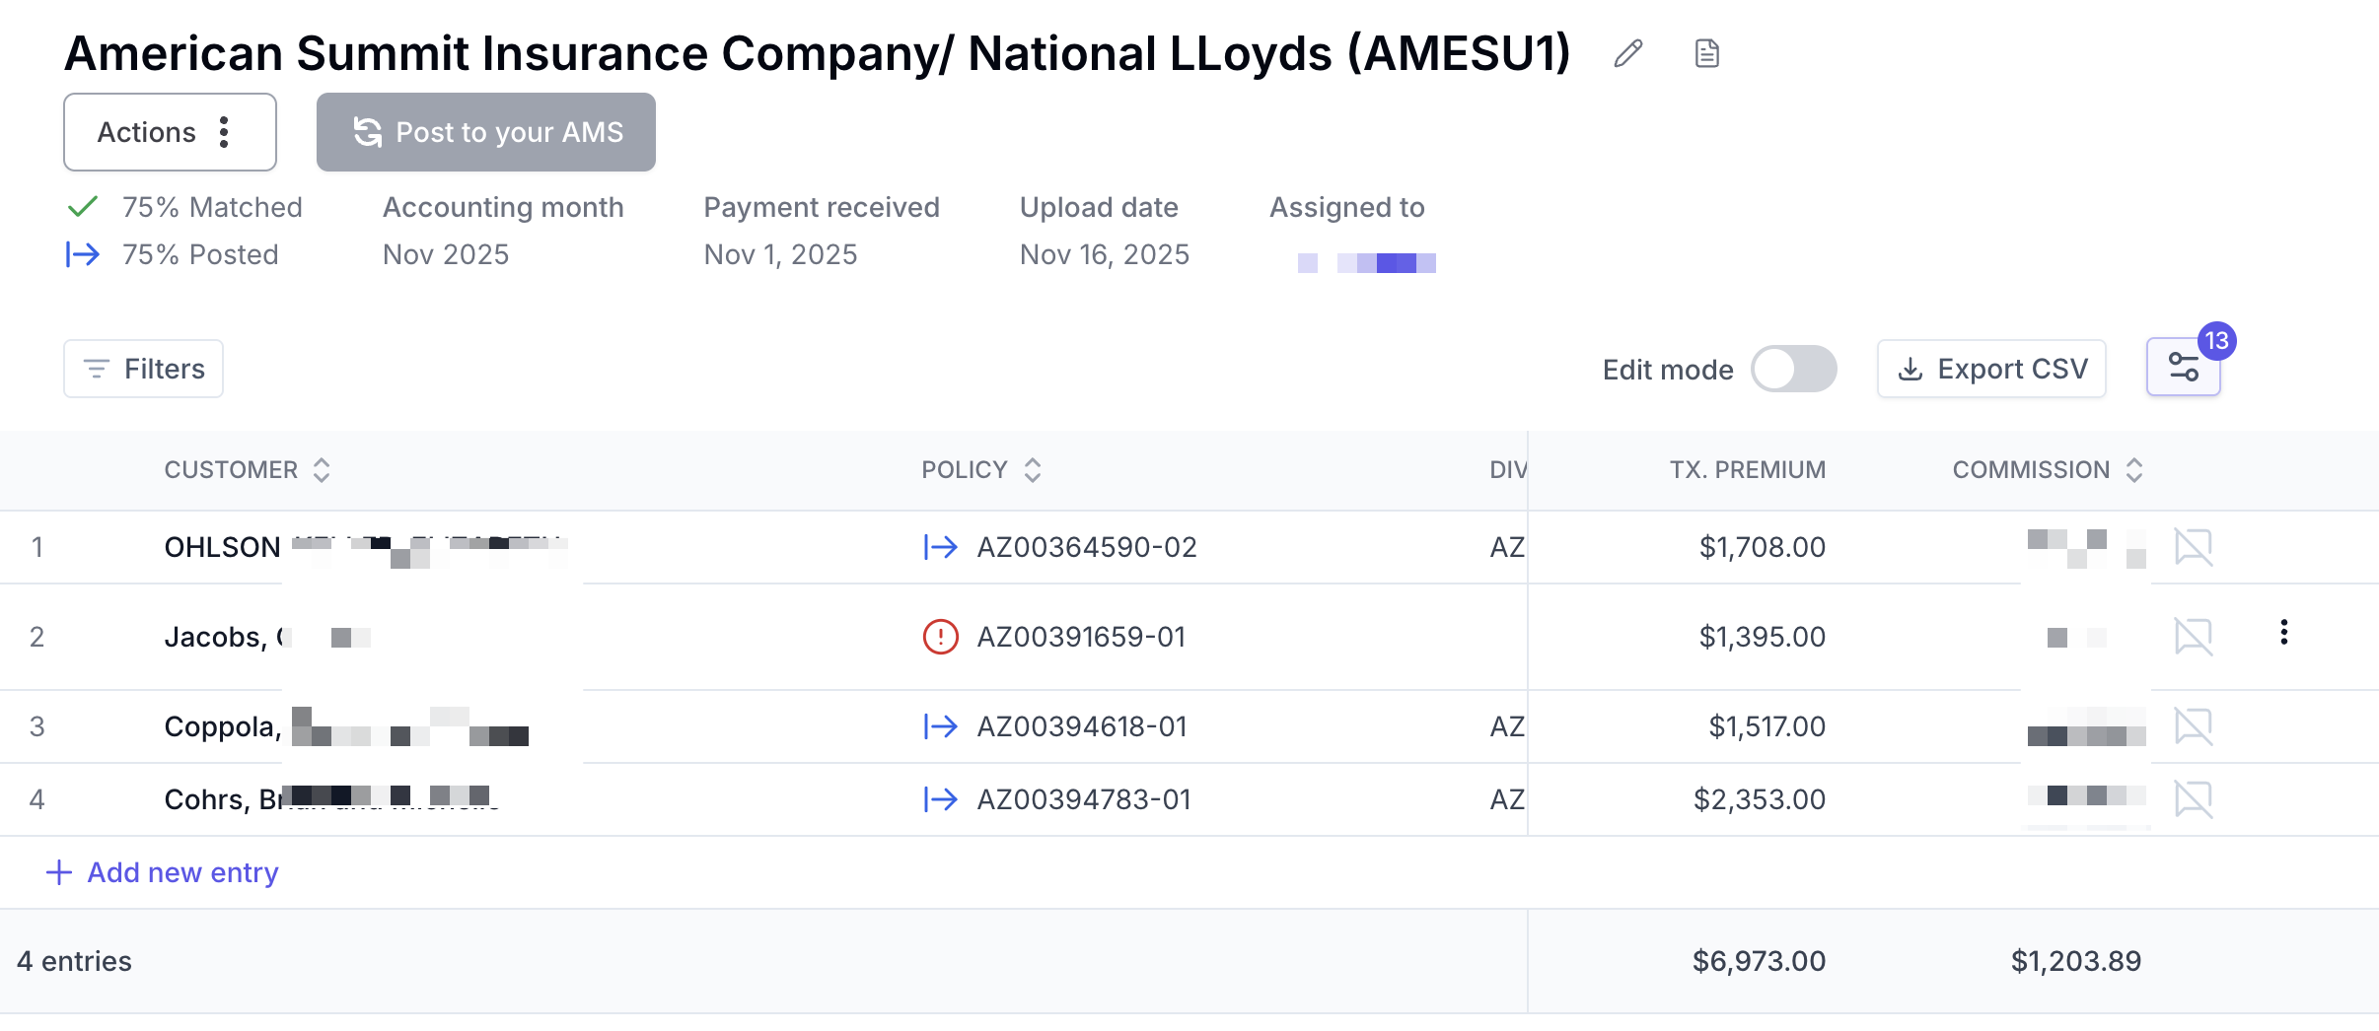Open comment icon on OHLSON row
2379x1031 pixels.
(2194, 547)
